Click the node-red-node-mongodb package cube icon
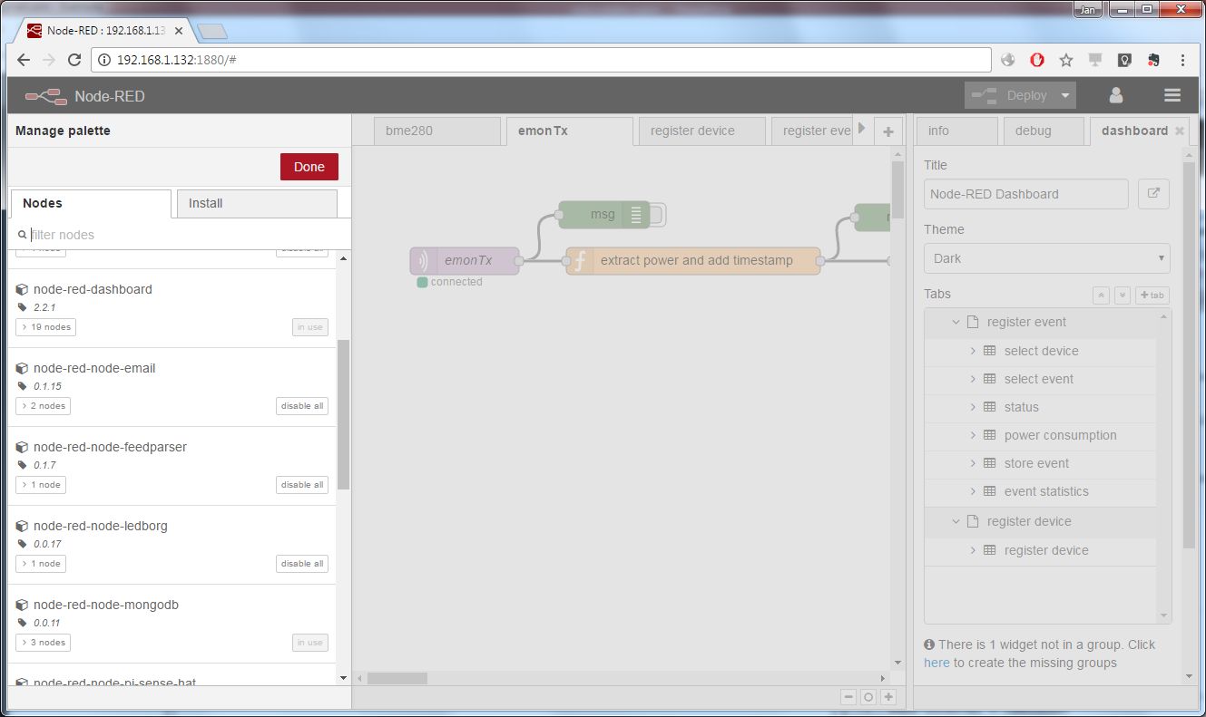This screenshot has width=1206, height=717. click(x=22, y=606)
